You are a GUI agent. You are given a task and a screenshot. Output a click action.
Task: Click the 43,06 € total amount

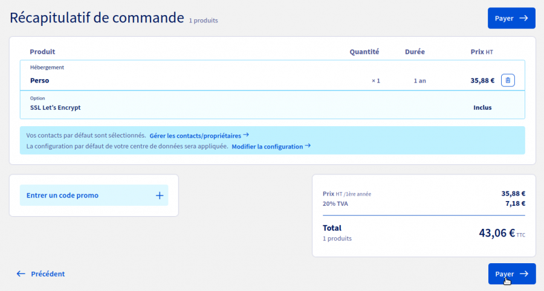pos(496,233)
